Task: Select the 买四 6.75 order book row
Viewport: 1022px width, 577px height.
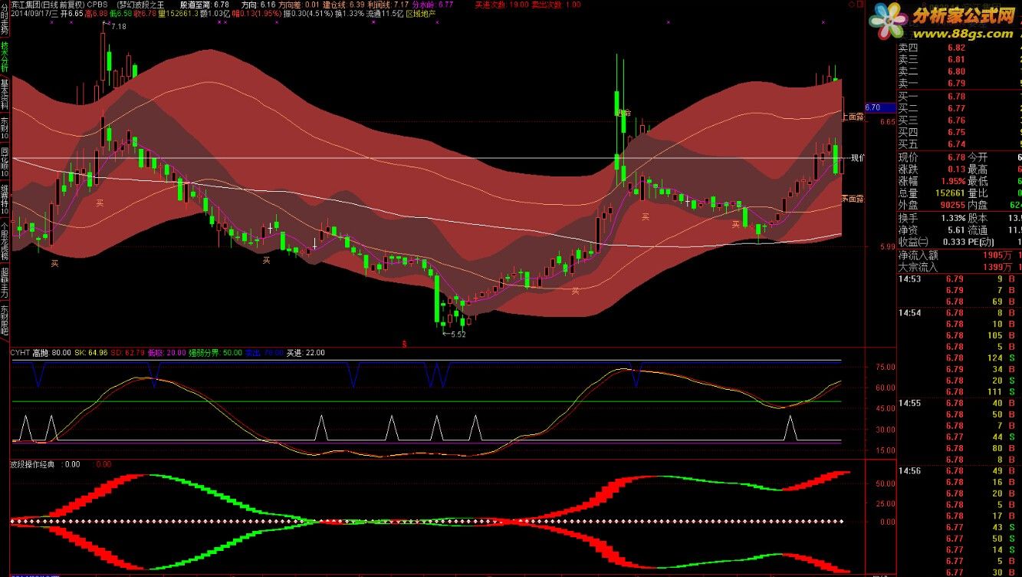Action: click(959, 132)
